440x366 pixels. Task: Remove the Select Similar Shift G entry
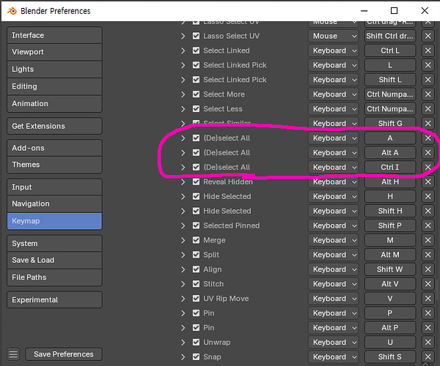point(428,123)
